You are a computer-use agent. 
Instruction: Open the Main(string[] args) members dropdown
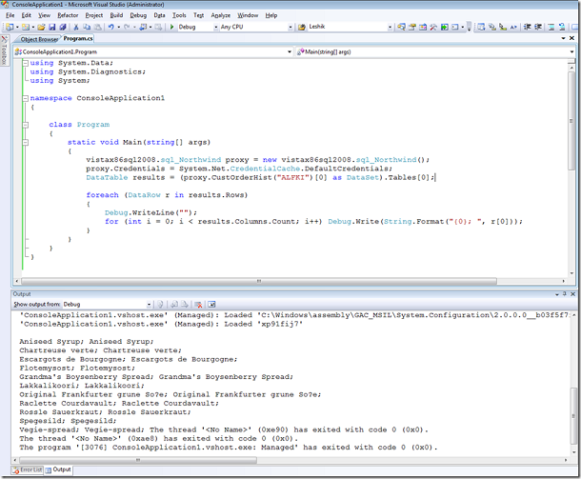[571, 51]
